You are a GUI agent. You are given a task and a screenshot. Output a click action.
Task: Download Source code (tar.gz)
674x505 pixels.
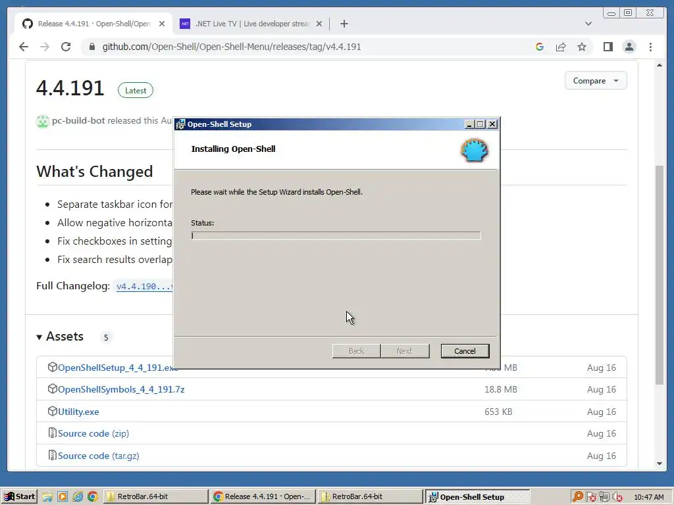point(99,456)
